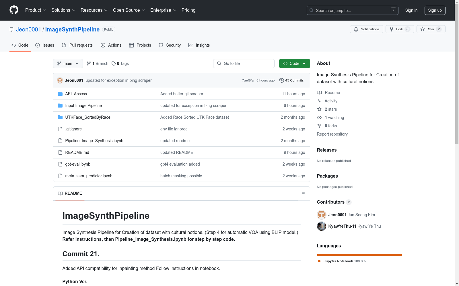Click the fork icon beside 0 forks
The image size is (459, 286).
tap(319, 126)
